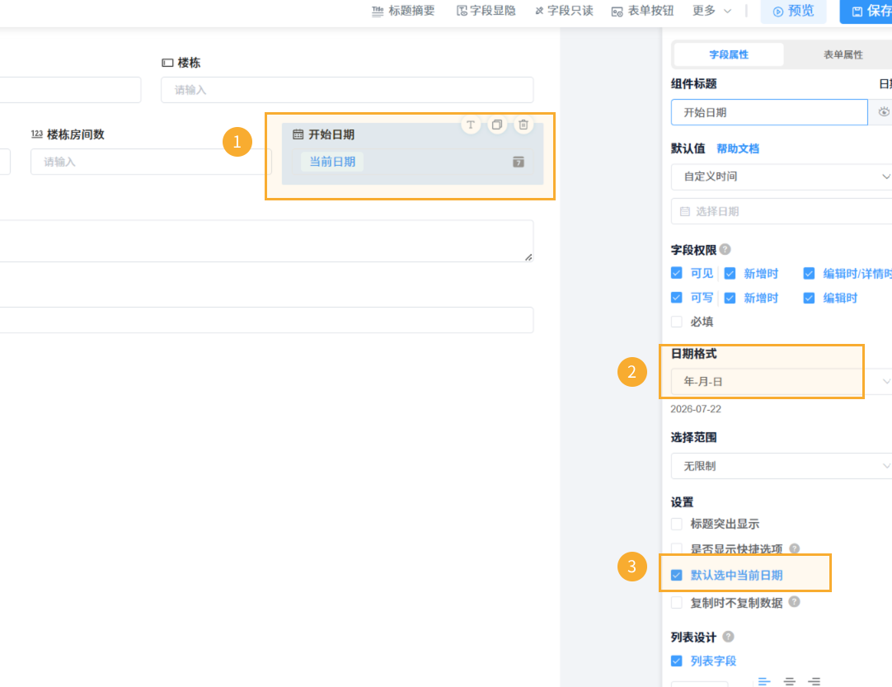
Task: Toggle the 列表字段 checkbox
Action: [x=676, y=661]
